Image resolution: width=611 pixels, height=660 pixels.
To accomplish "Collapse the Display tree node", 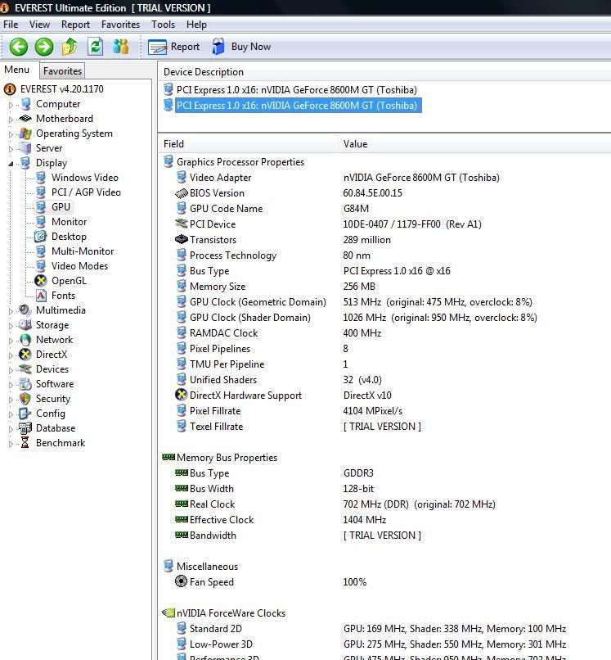I will point(11,163).
